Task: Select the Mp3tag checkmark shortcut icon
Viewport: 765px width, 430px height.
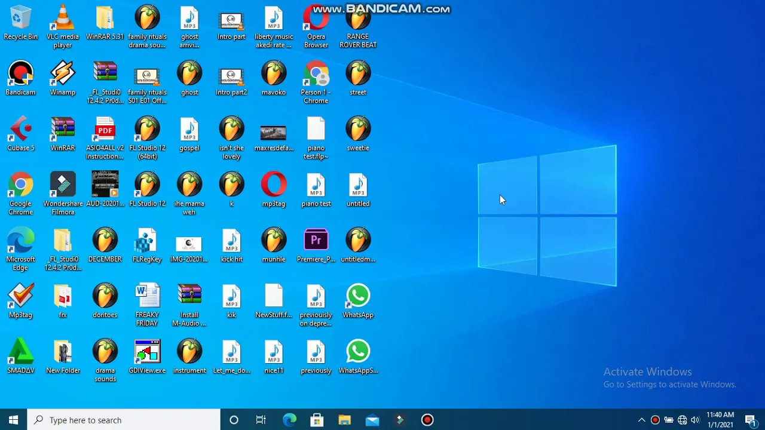Action: [20, 300]
